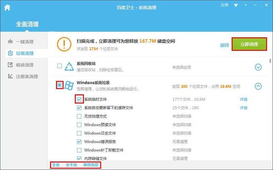Click the Windows错误报告 label

100,142
